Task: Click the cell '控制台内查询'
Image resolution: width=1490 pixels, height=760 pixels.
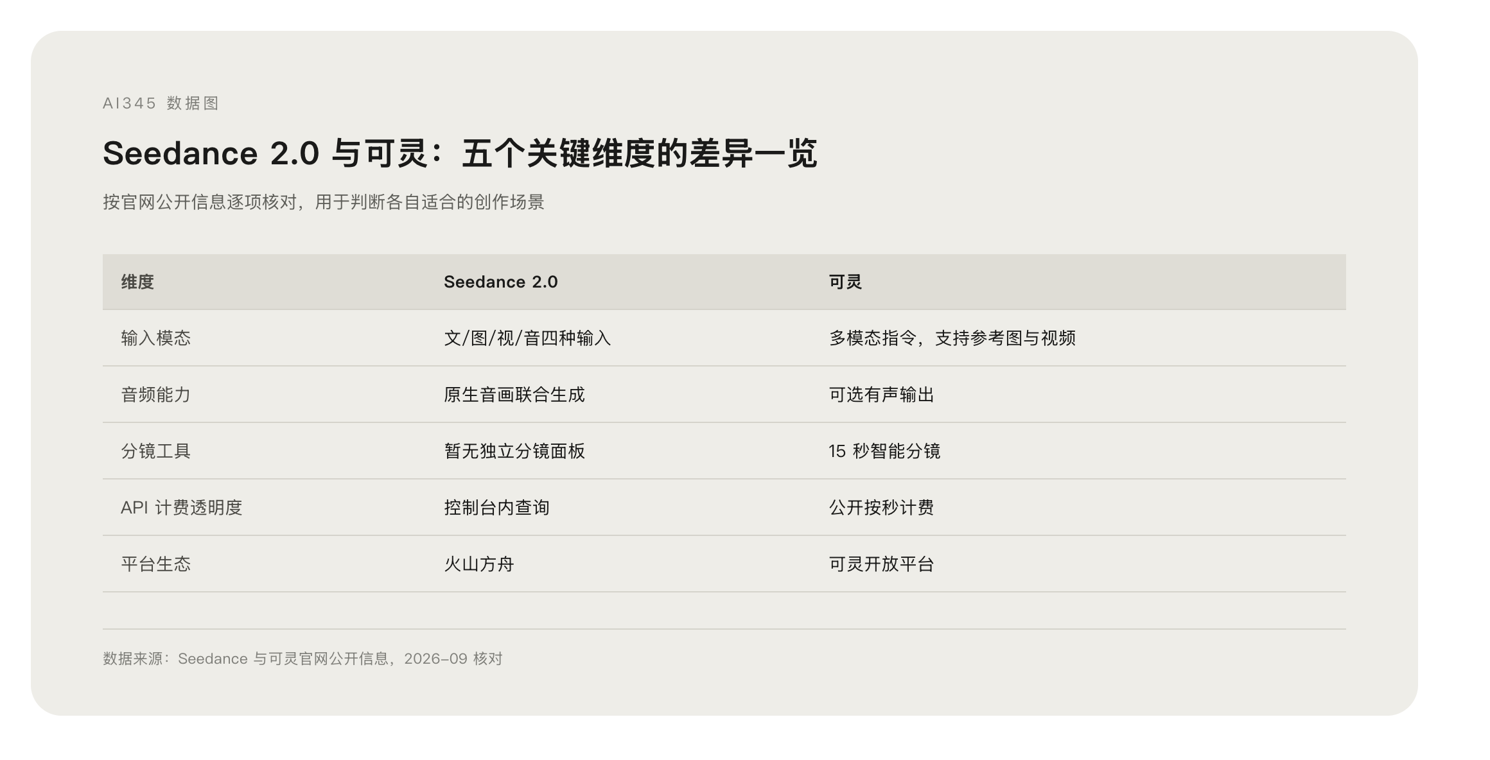Action: (497, 508)
